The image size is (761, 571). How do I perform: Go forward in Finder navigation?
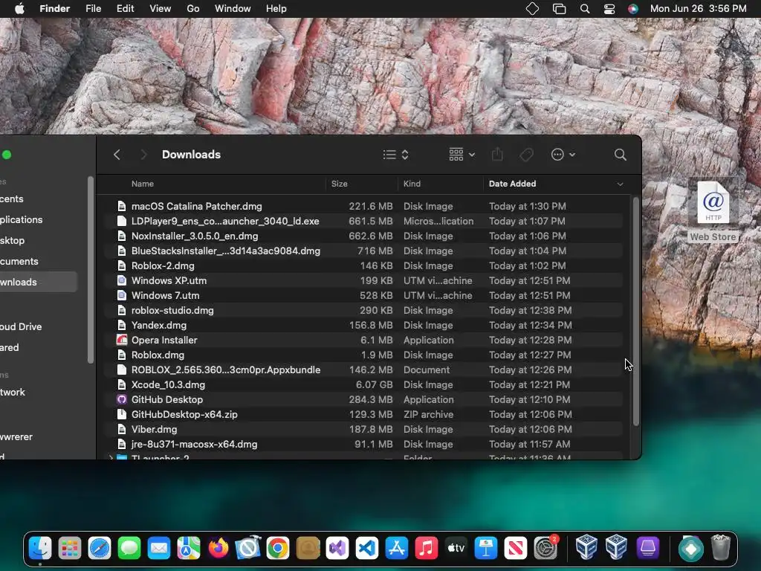pyautogui.click(x=143, y=155)
